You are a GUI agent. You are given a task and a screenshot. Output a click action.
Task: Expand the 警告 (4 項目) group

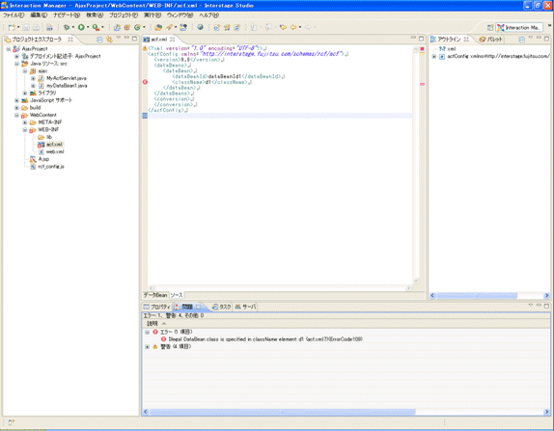pyautogui.click(x=147, y=347)
